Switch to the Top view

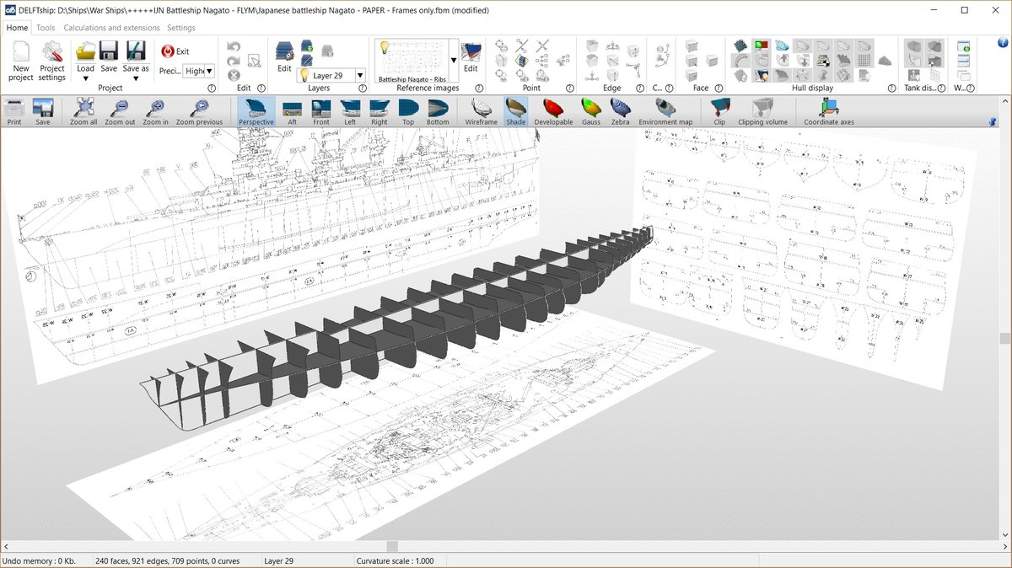pos(408,111)
